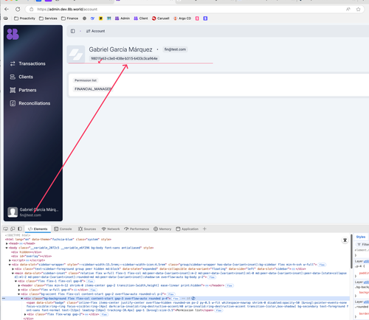Viewport: 369px width, 320px height.
Task: Open the Styles pane tab
Action: (361, 237)
